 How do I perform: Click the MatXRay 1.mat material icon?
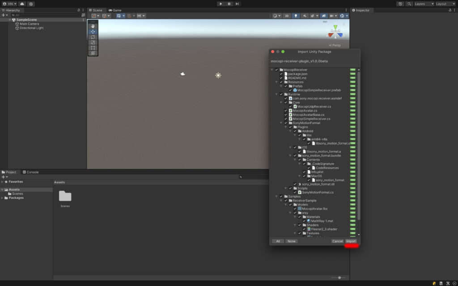309,221
